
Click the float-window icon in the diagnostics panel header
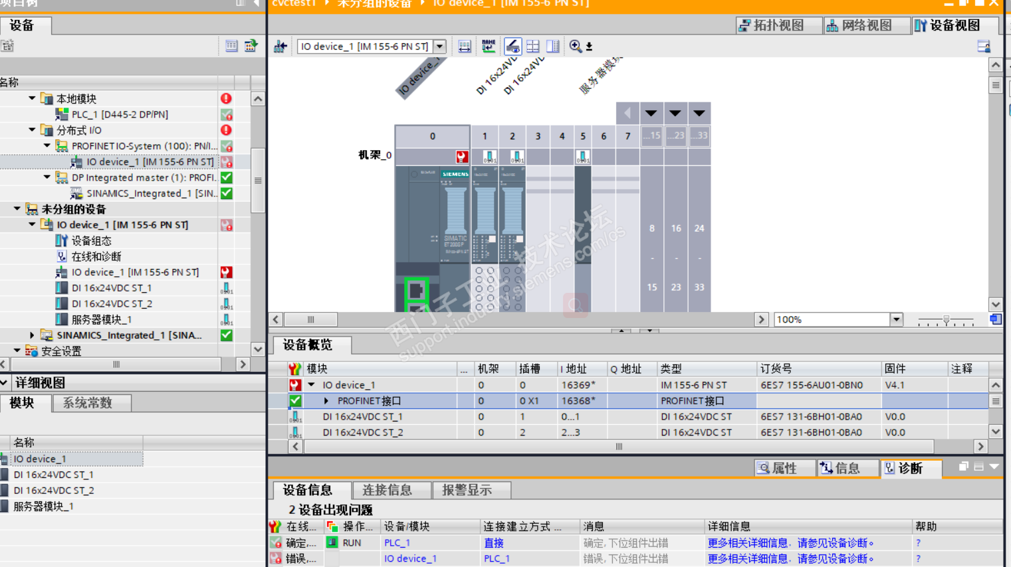coord(963,467)
